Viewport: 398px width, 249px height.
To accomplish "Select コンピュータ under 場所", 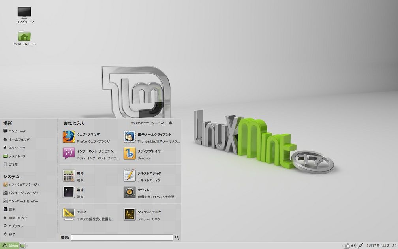I will [15, 131].
